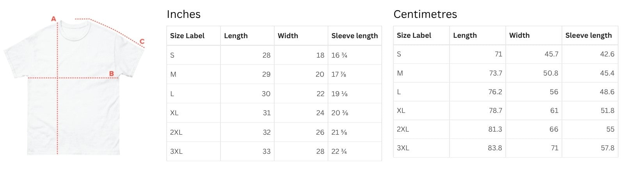Click Sleeve length header in Centimetres table
624x169 pixels.
pyautogui.click(x=588, y=35)
